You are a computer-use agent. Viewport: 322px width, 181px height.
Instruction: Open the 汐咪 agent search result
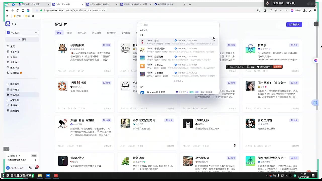click(x=179, y=42)
